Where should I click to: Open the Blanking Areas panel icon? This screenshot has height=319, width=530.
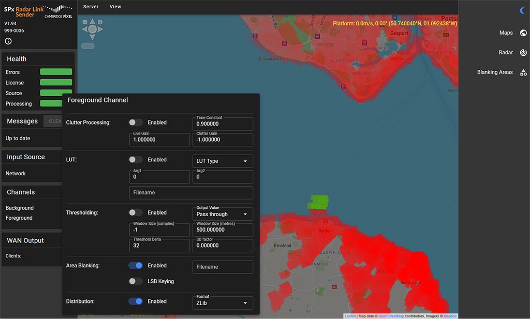[x=523, y=72]
